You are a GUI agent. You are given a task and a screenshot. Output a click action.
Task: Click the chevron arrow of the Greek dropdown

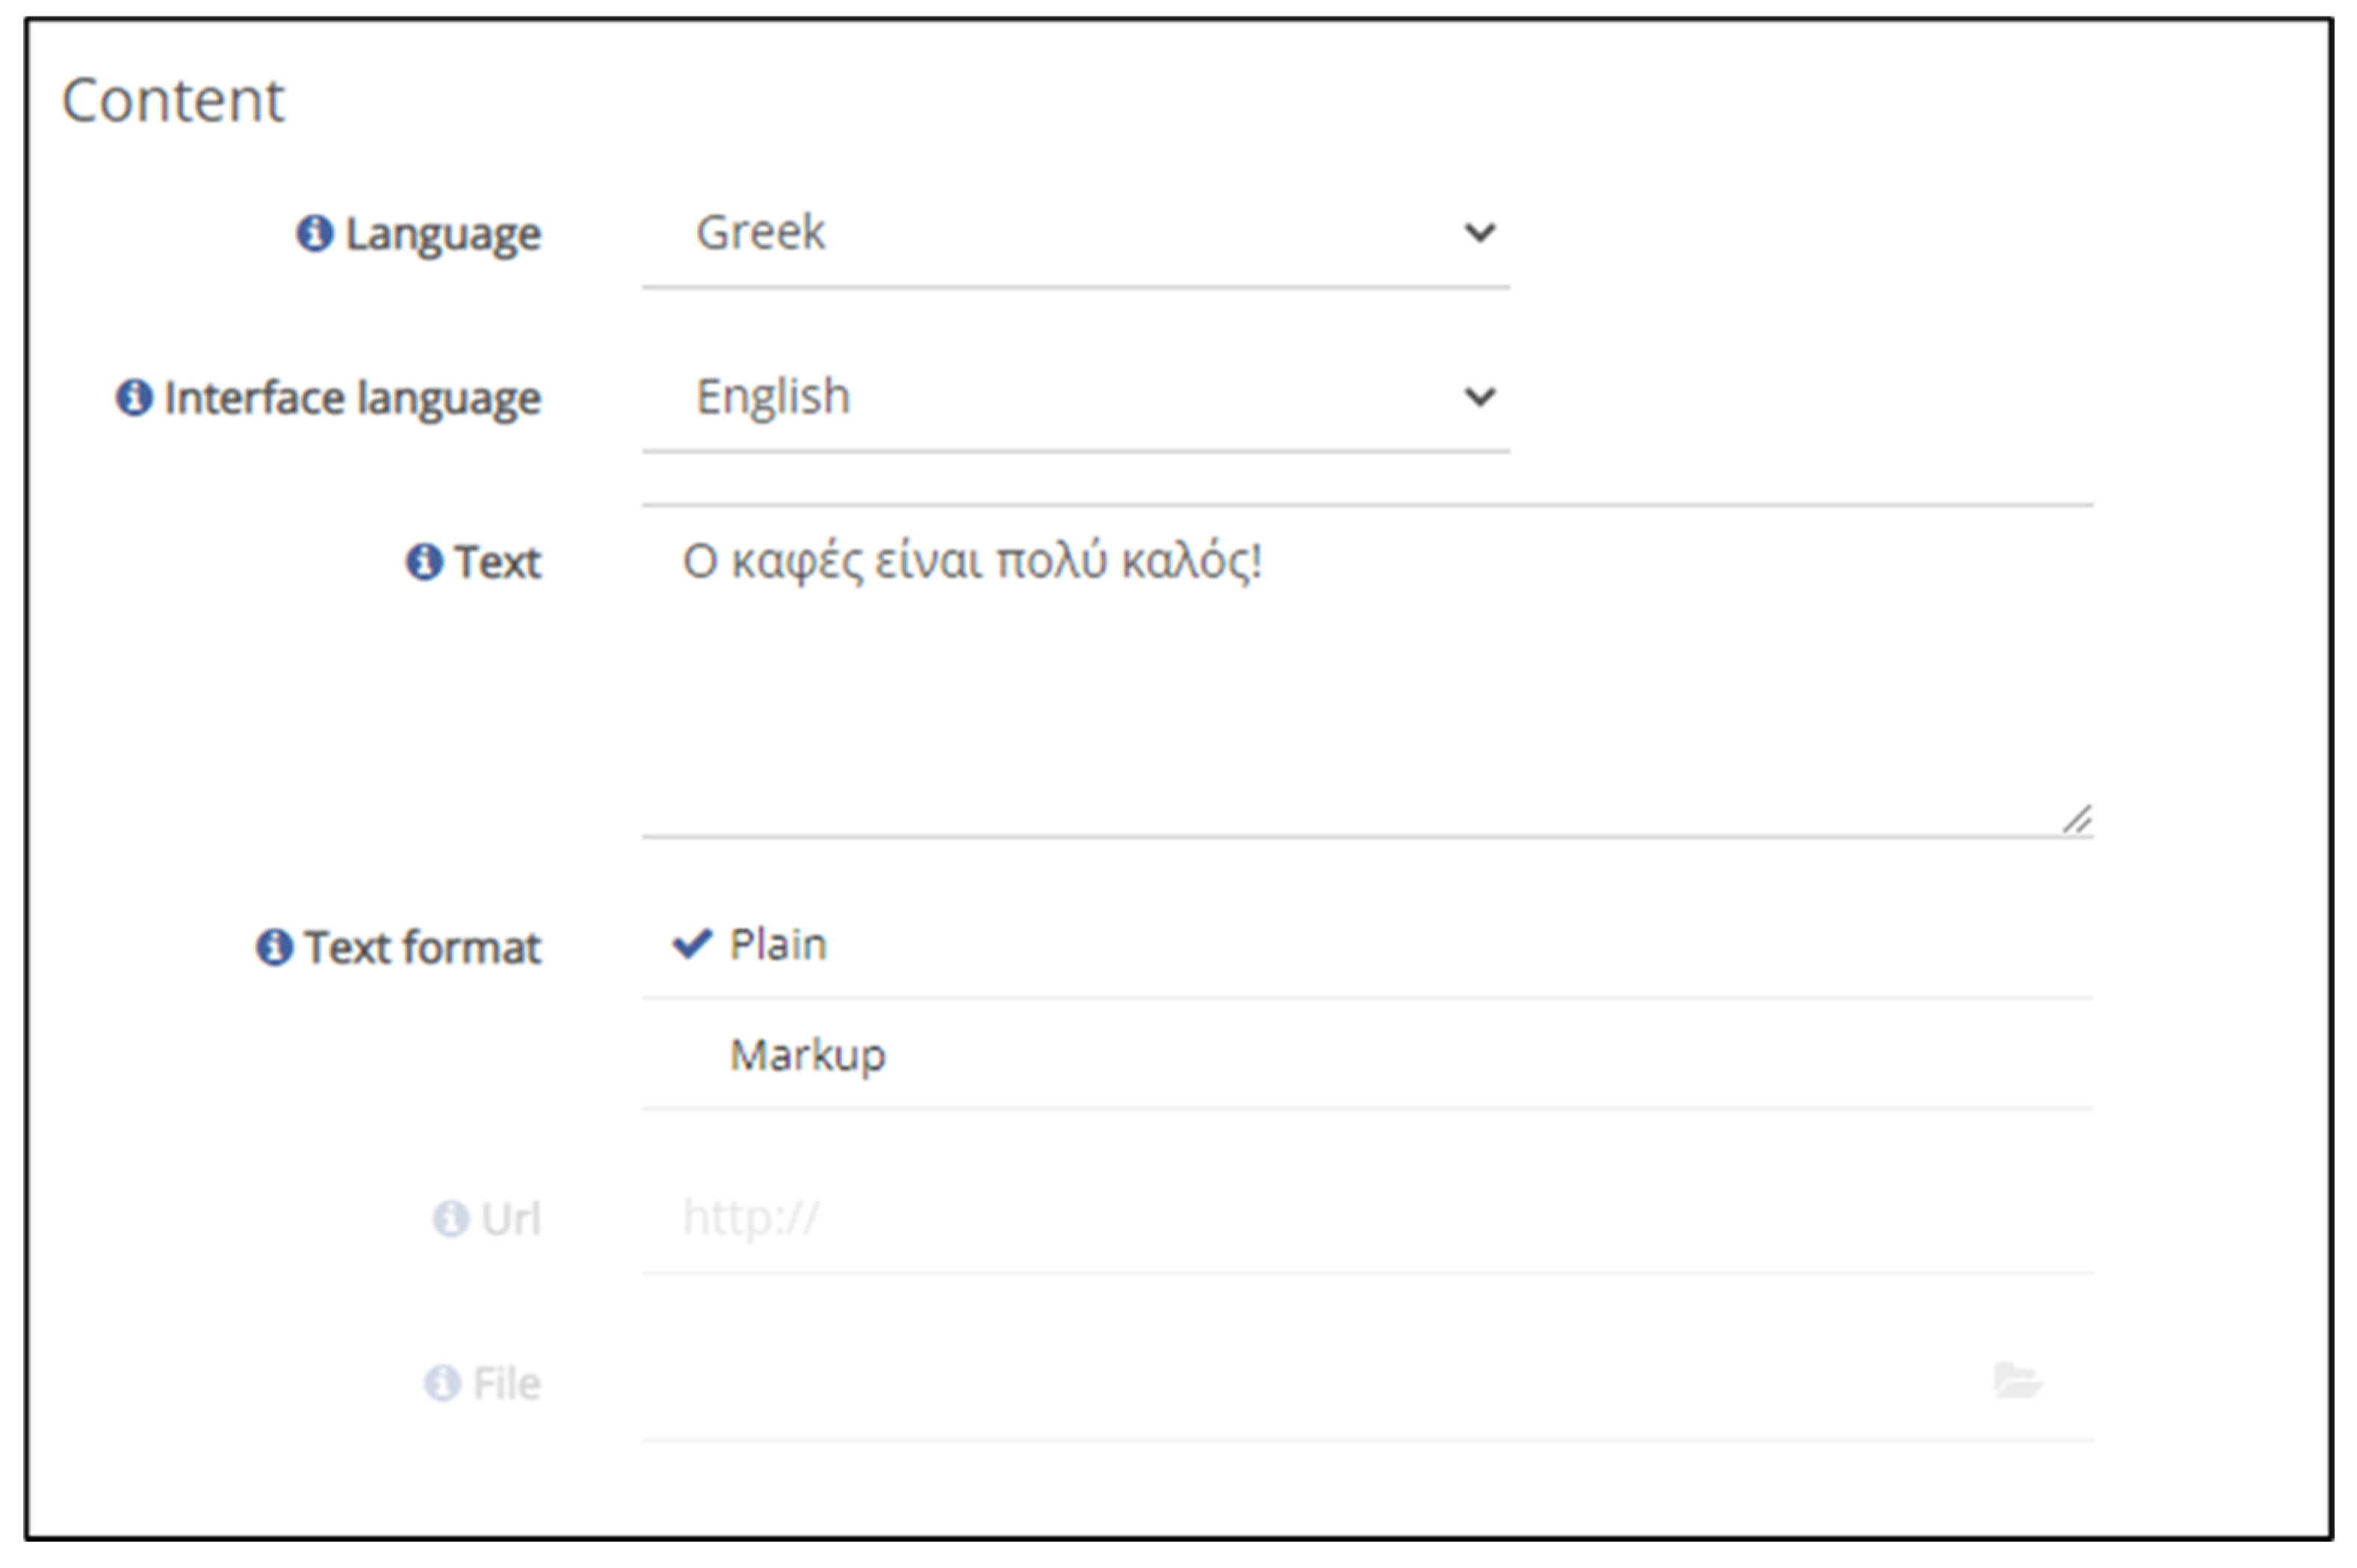1479,234
